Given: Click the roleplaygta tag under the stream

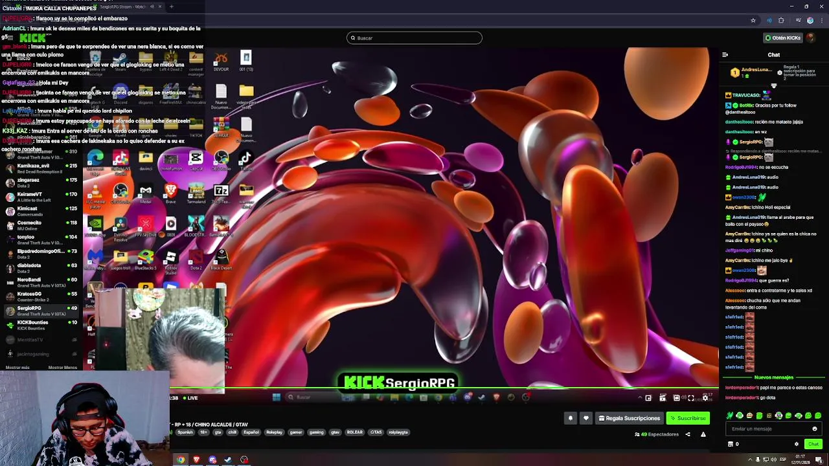Looking at the screenshot, I should [x=398, y=432].
